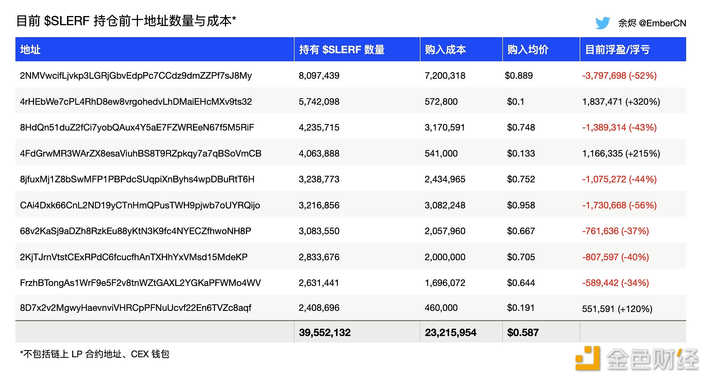
Task: Click loss value -761,636 (-37%)
Action: tap(615, 231)
